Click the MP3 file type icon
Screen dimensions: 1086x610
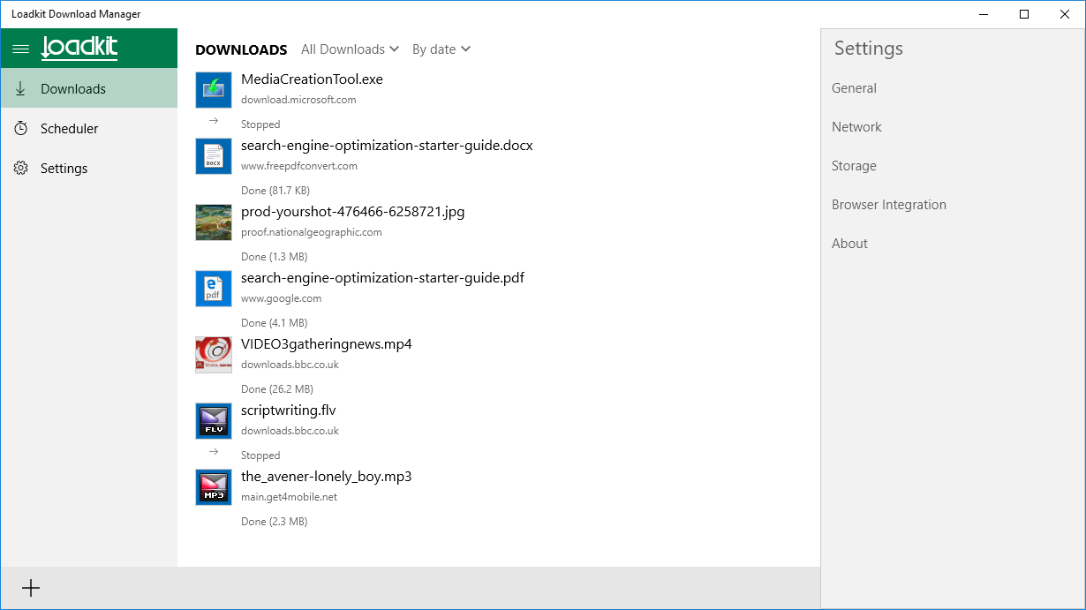point(214,487)
